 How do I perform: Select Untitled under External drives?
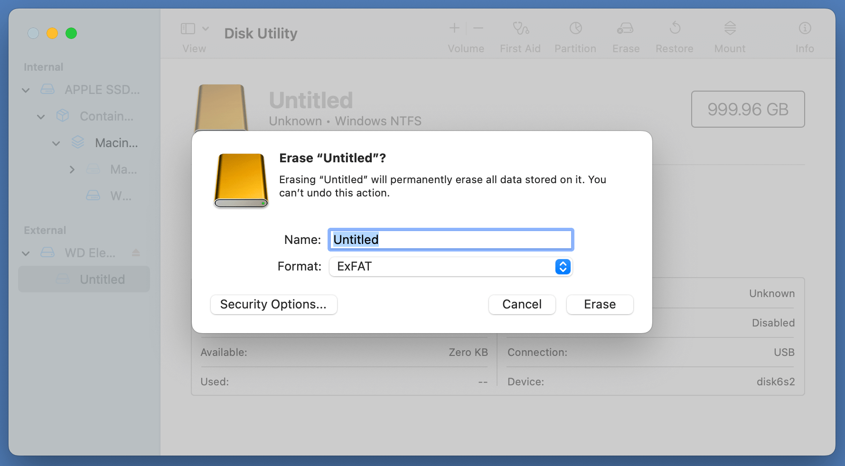[102, 279]
